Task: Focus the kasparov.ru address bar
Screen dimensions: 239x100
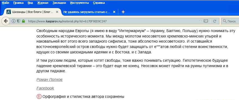Action: pyautogui.click(x=113, y=21)
